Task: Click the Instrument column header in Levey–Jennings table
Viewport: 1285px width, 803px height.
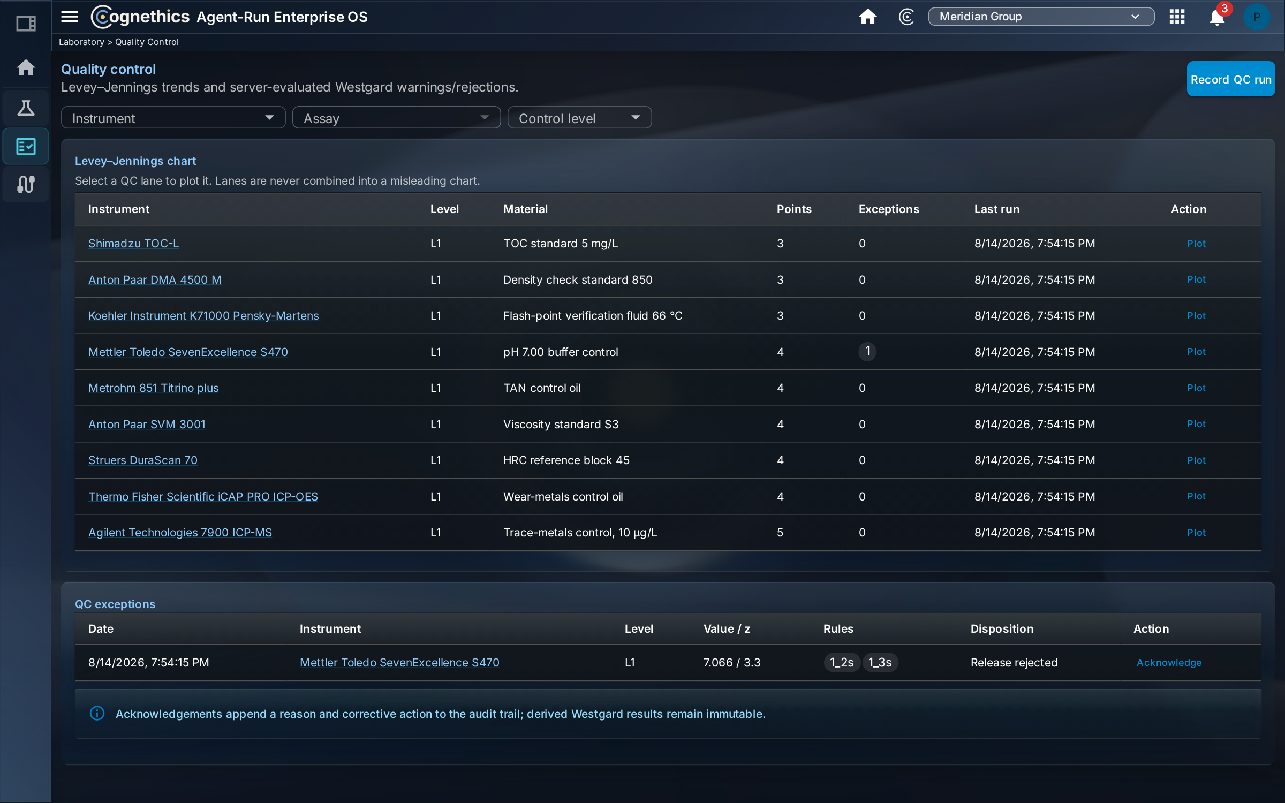Action: coord(119,209)
